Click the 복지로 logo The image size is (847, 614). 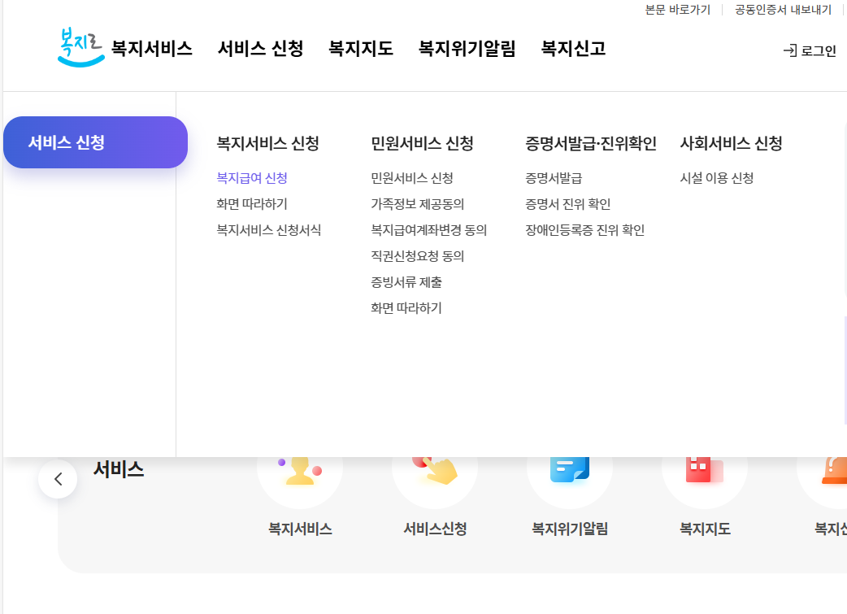pos(80,47)
